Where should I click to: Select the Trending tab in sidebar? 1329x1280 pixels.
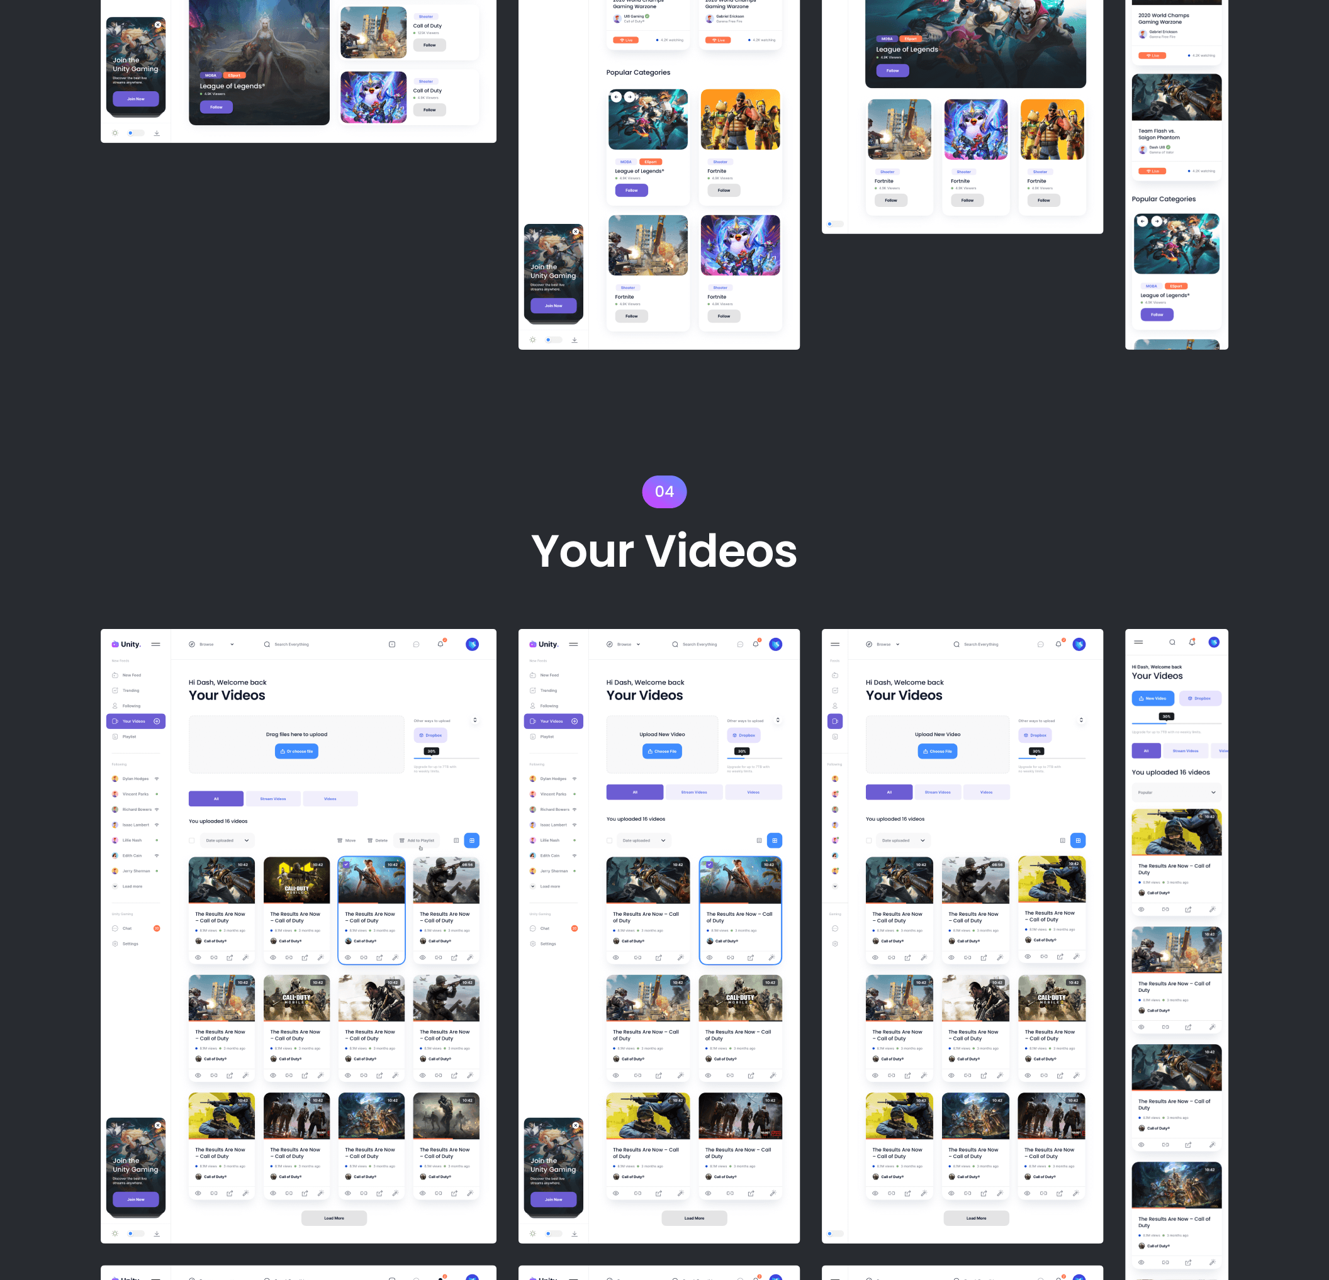click(130, 691)
